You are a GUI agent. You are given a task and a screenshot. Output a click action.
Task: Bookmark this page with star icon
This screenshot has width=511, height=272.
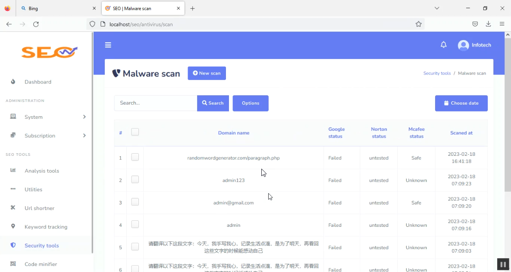coord(418,24)
